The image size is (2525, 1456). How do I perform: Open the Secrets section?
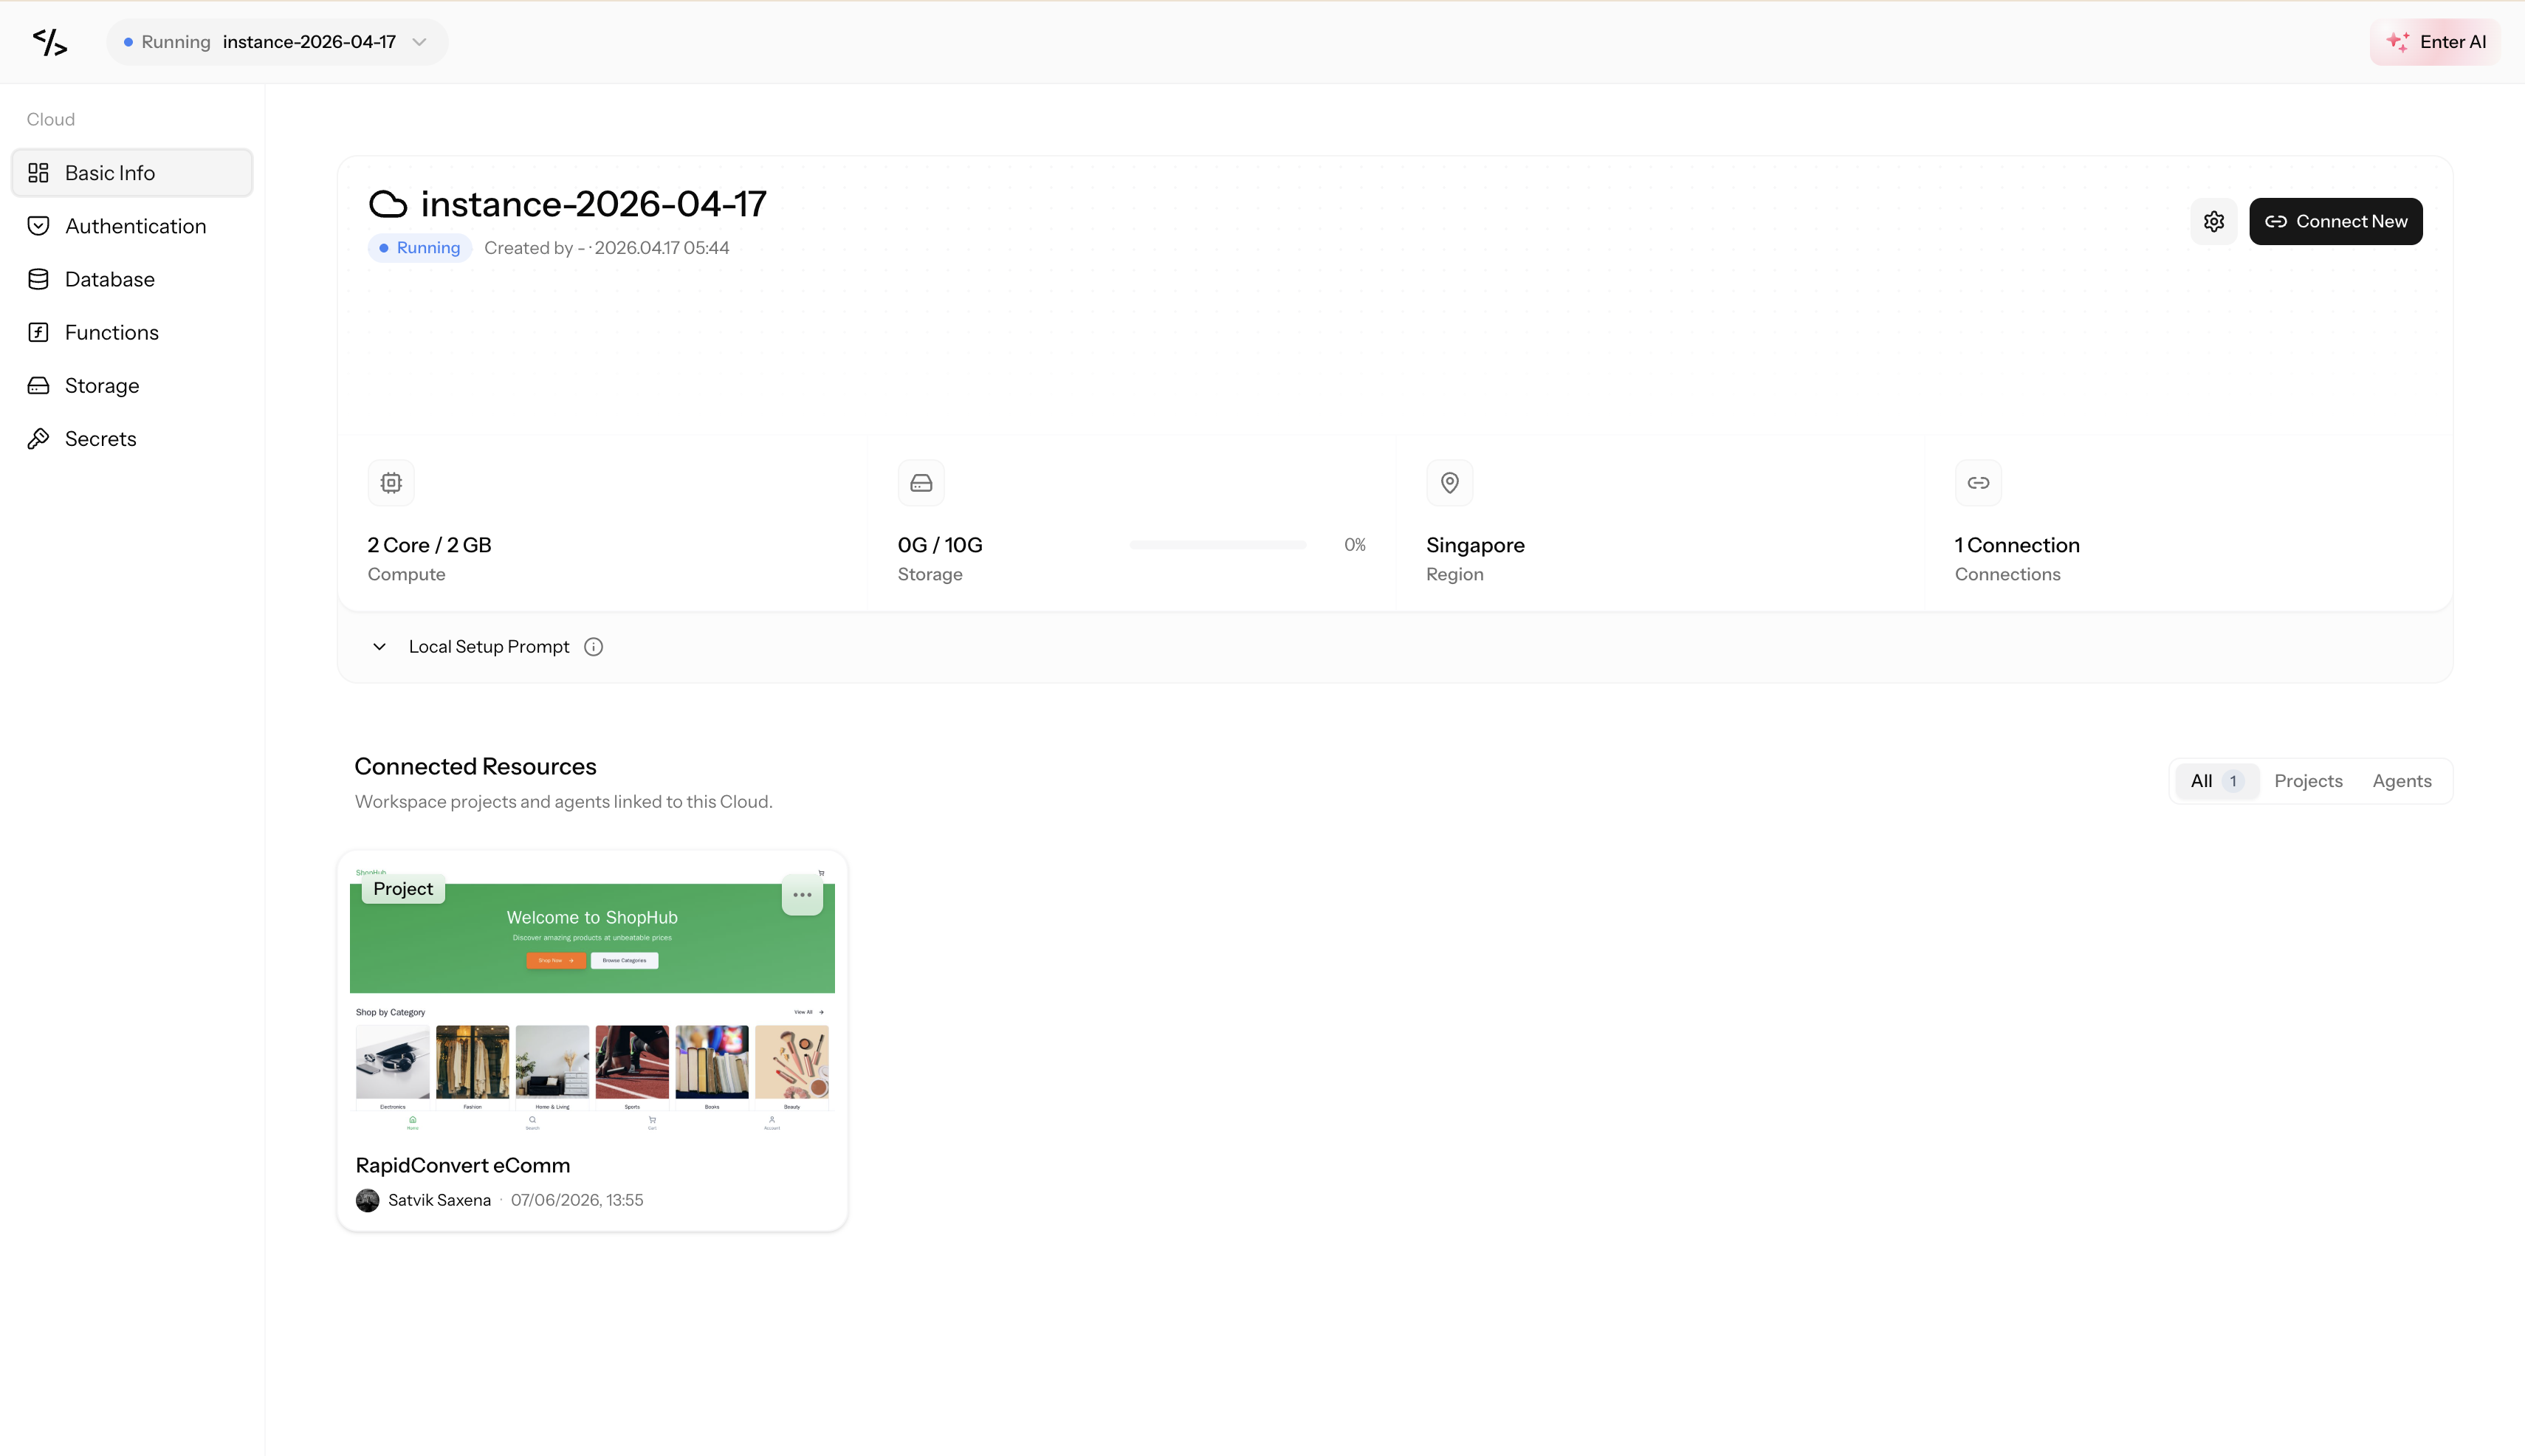tap(132, 438)
